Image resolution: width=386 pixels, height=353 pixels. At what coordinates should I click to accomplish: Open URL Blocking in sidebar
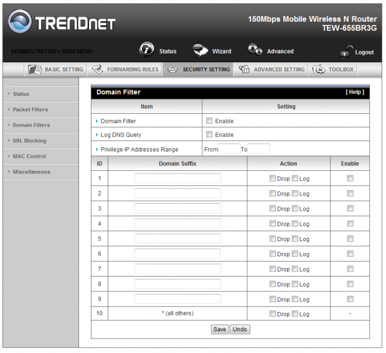[29, 140]
